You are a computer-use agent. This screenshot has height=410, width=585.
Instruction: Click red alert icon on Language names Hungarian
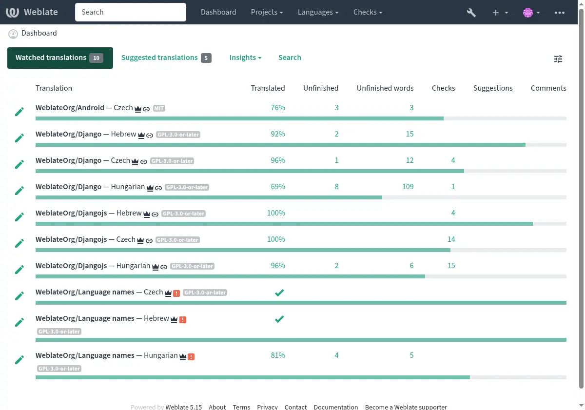[191, 357]
